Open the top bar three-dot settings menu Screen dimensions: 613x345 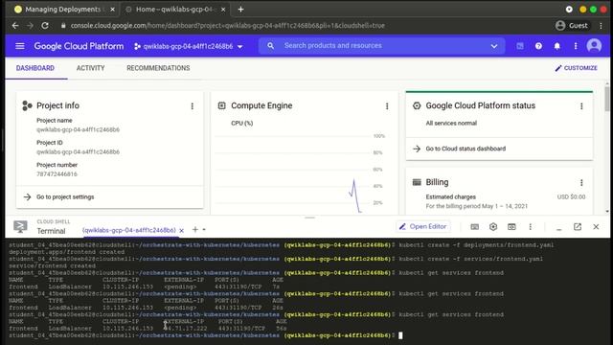point(576,46)
